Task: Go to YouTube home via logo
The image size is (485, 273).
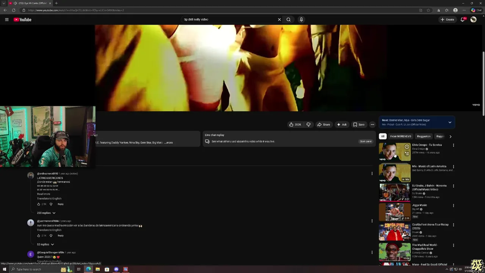Action: pyautogui.click(x=23, y=19)
